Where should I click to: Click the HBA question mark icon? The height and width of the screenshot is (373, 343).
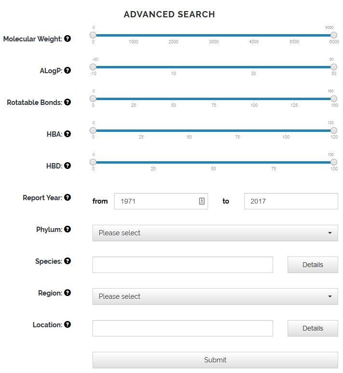67,134
